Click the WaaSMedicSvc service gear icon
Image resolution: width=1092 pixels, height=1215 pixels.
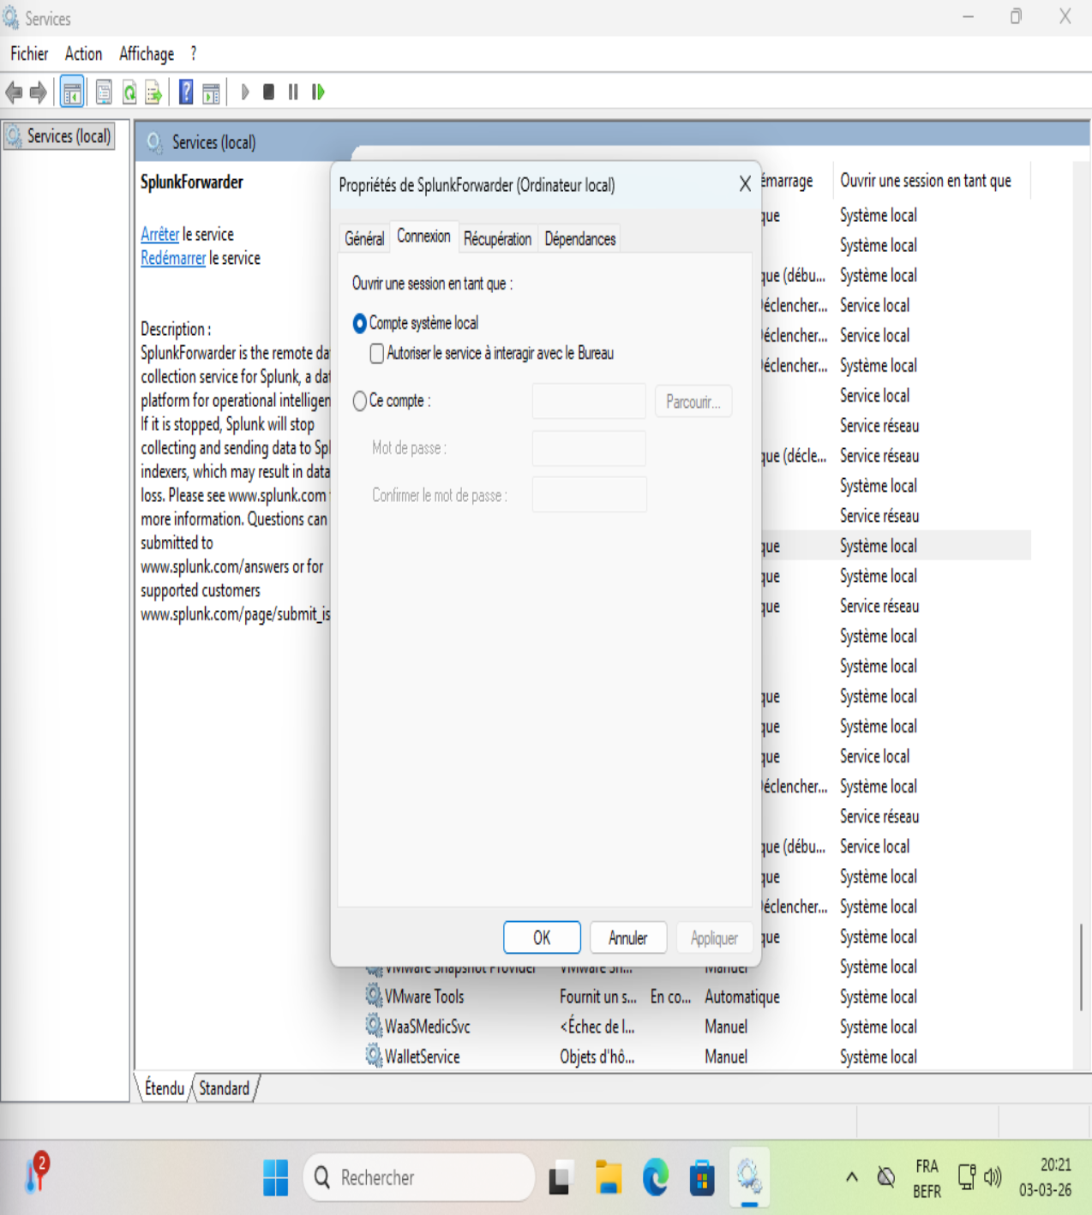(374, 1025)
